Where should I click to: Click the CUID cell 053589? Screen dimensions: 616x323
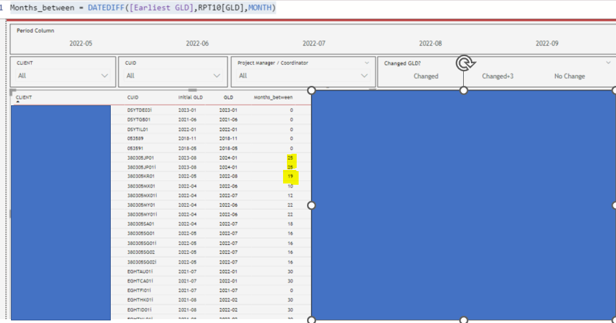click(x=135, y=138)
